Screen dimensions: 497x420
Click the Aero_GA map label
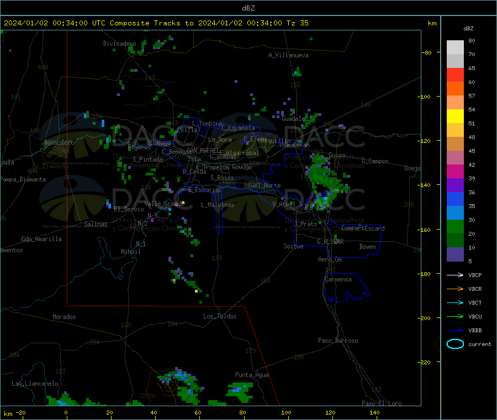pos(330,259)
